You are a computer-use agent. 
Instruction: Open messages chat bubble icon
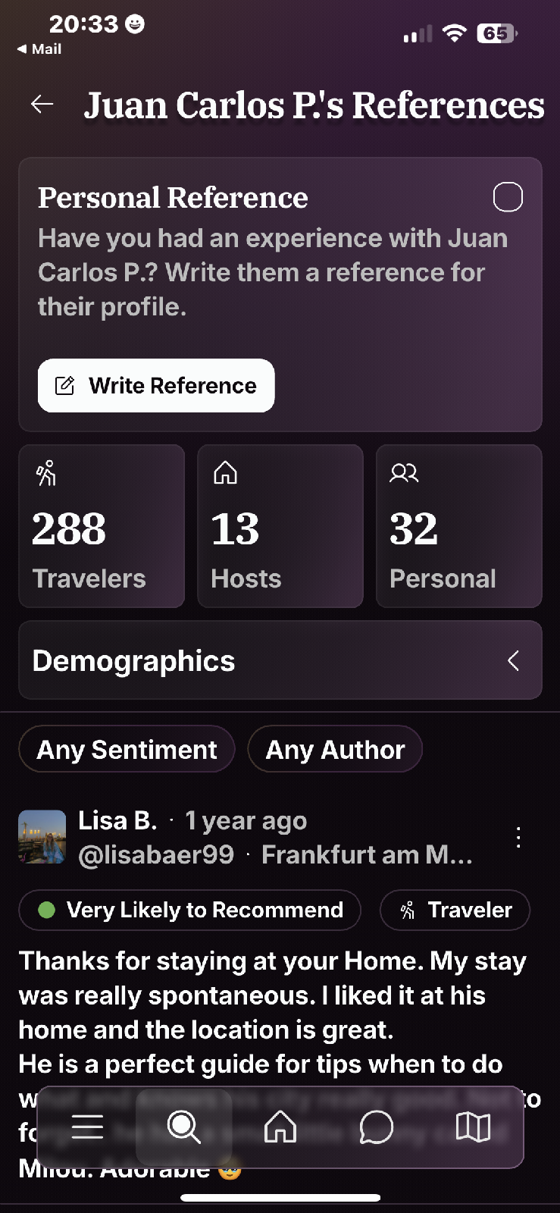tap(376, 1127)
